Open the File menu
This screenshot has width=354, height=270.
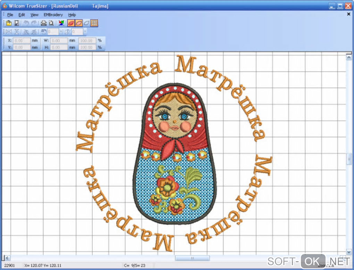(10, 15)
